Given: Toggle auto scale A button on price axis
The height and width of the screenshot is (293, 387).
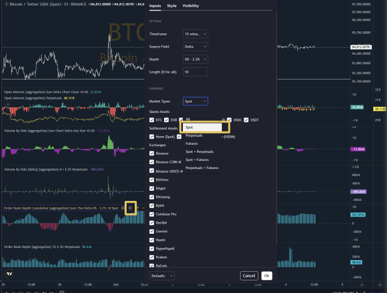Looking at the screenshot, I should (362, 284).
